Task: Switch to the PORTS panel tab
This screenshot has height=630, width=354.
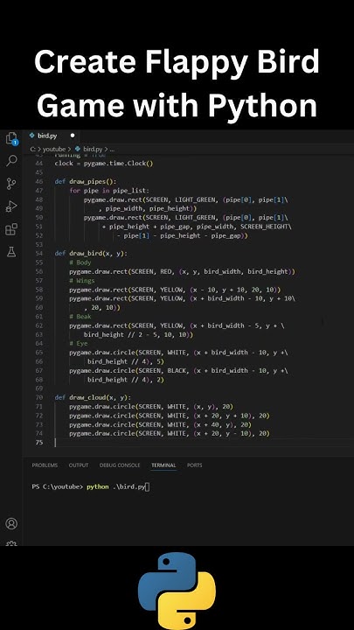Action: pos(194,465)
